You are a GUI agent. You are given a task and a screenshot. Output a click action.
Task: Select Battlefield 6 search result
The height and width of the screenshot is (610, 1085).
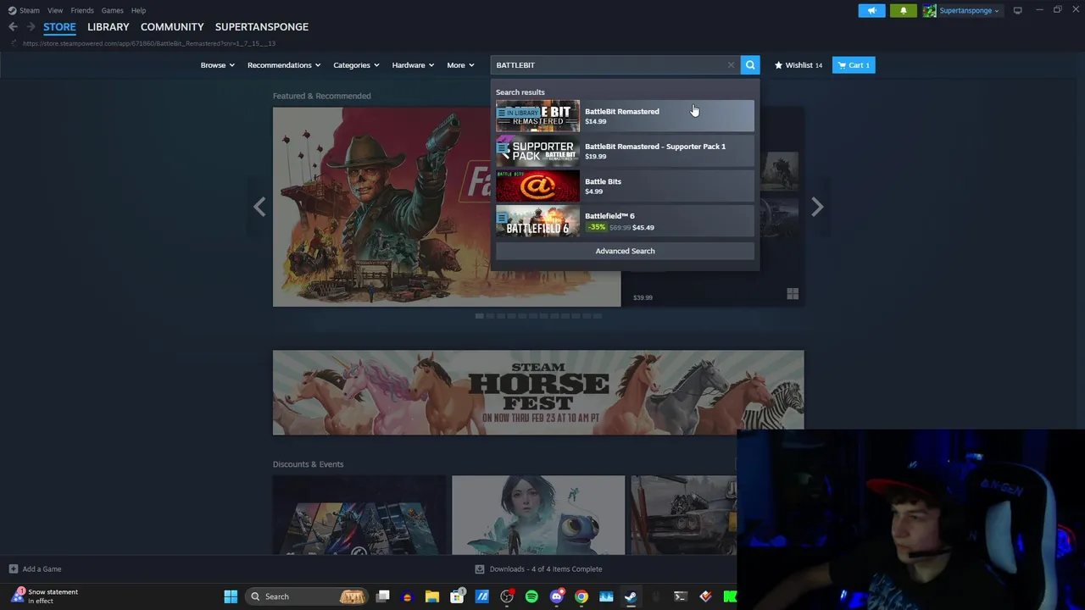point(625,221)
